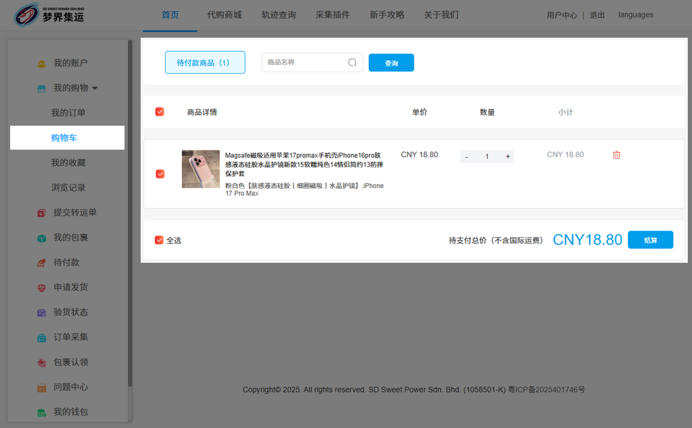Screen dimensions: 692x428
Task: Click the red trash delete icon
Action: [617, 155]
